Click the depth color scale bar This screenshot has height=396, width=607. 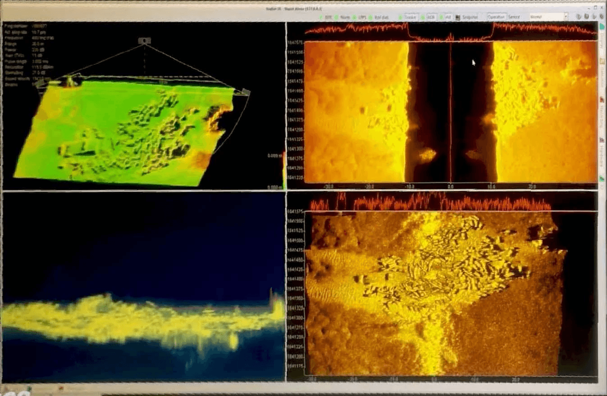click(x=284, y=171)
